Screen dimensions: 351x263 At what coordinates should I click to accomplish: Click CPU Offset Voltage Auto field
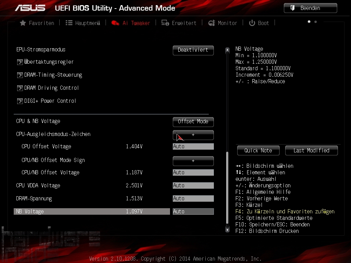[x=193, y=147]
